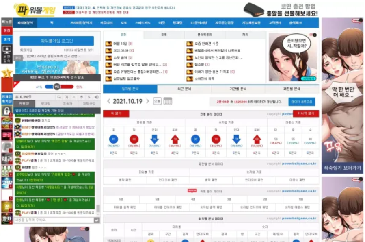Image resolution: width=365 pixels, height=242 pixels.
Task: Go to next date after 2021.10.19
Action: pos(148,101)
